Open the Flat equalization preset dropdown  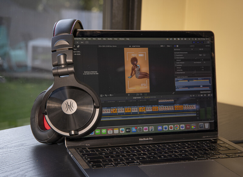pos(201,55)
